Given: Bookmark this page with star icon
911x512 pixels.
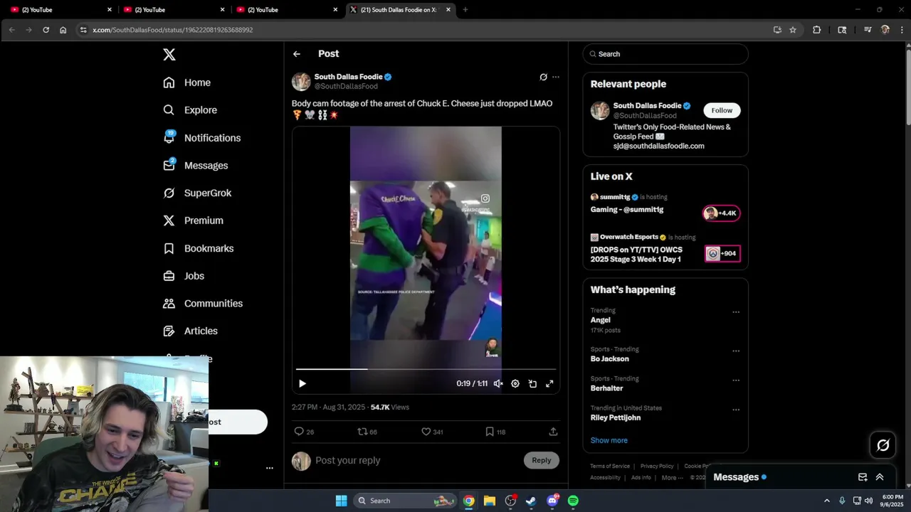Looking at the screenshot, I should [793, 30].
